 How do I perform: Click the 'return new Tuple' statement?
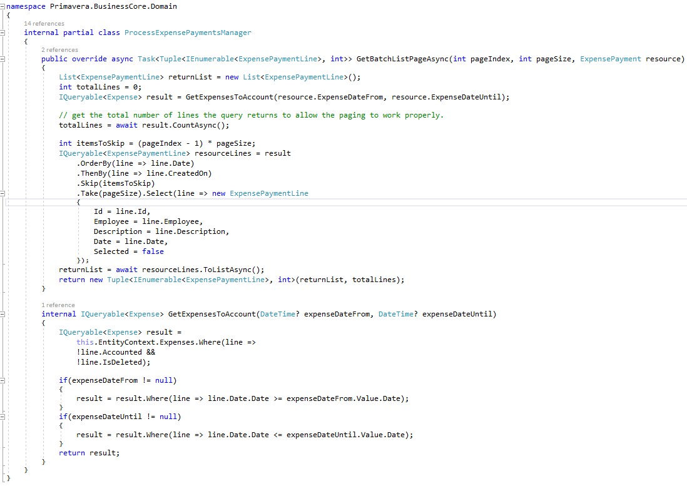[x=232, y=280]
